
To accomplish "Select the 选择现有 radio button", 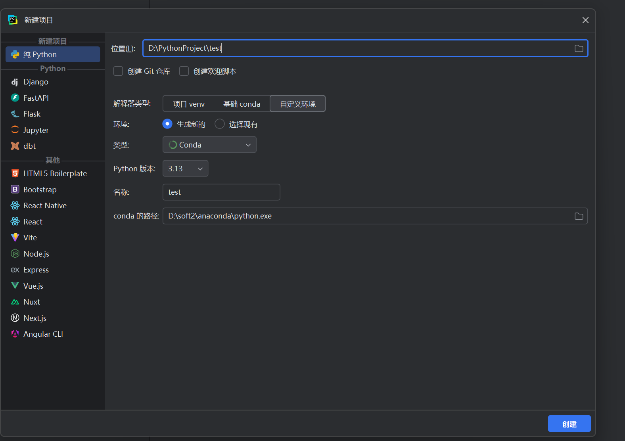I will (x=220, y=124).
